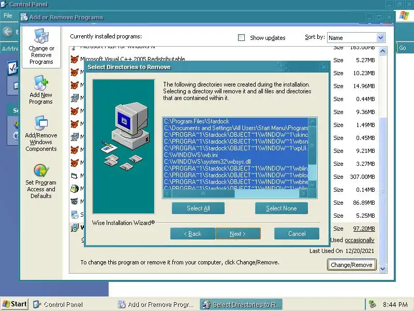414x311 pixels.
Task: Select the C:\WINDOWS\system32\wbsys.dll entry
Action: coord(235,162)
